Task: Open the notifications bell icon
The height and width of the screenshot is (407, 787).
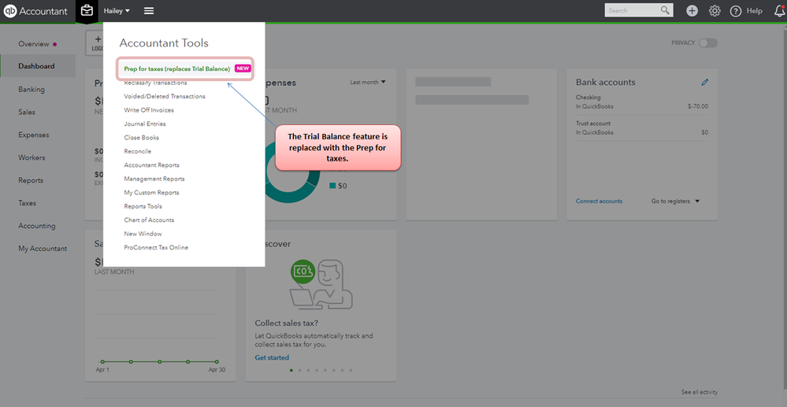Action: pyautogui.click(x=779, y=10)
